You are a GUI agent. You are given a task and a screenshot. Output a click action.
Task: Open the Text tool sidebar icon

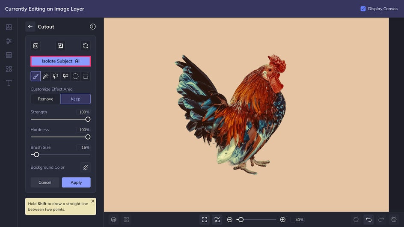click(9, 83)
